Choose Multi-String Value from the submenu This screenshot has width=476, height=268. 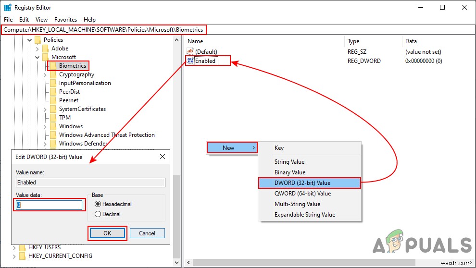[310, 204]
